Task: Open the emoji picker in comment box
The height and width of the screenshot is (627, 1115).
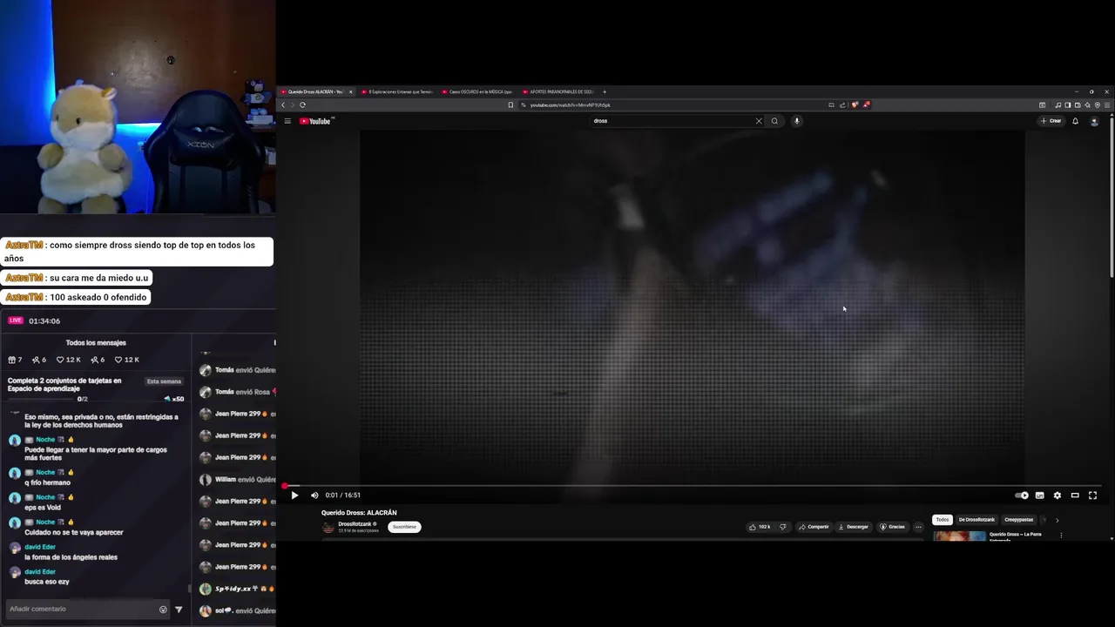Action: (x=163, y=610)
